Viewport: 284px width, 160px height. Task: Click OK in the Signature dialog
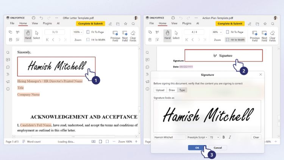click(197, 147)
